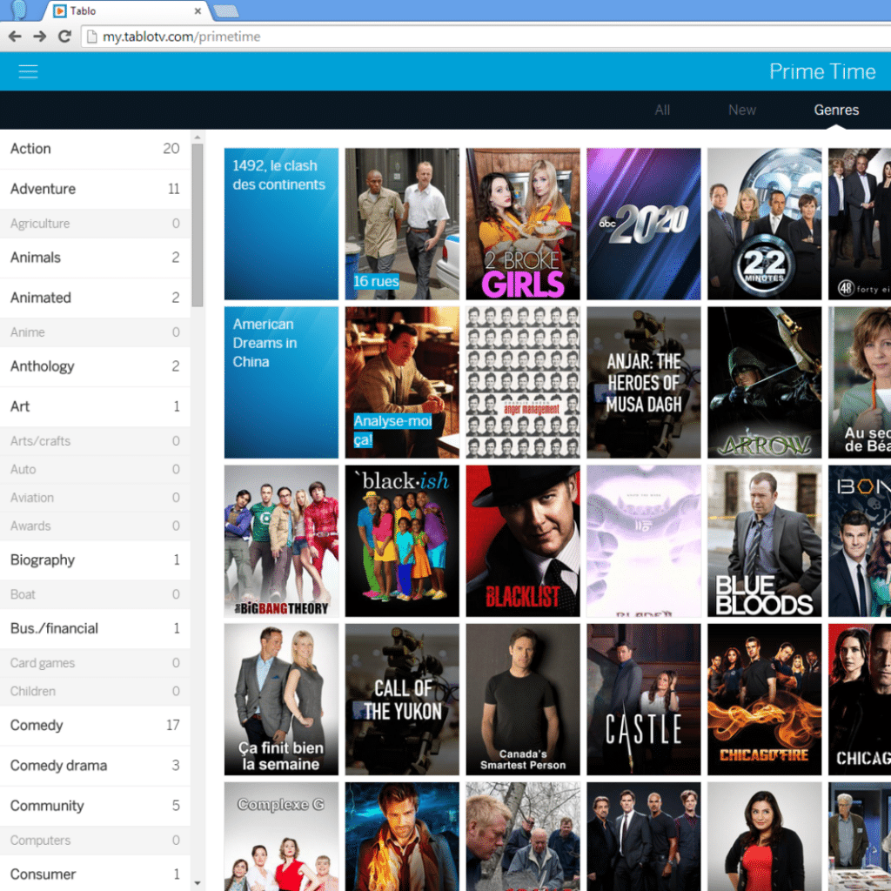891x891 pixels.
Task: Open Ça finit bien la semaine poster
Action: click(281, 700)
